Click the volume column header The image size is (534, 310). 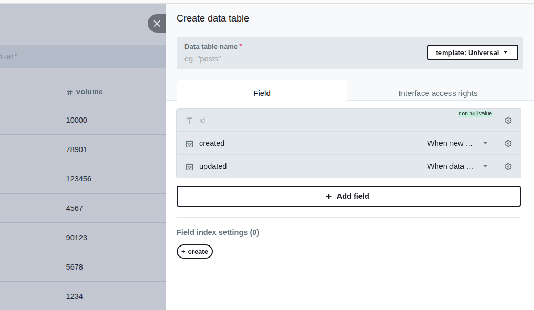(x=89, y=92)
